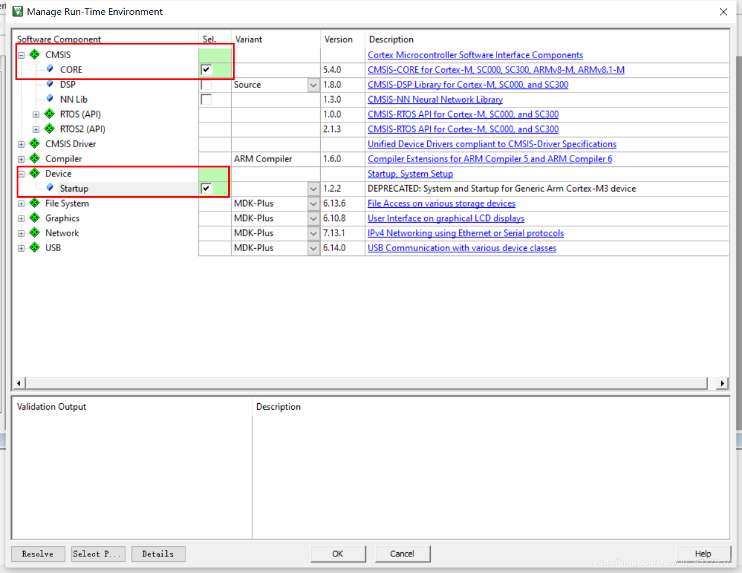Open Compiler Extensions for ARM Compiler link
This screenshot has height=573, width=742.
[x=490, y=159]
